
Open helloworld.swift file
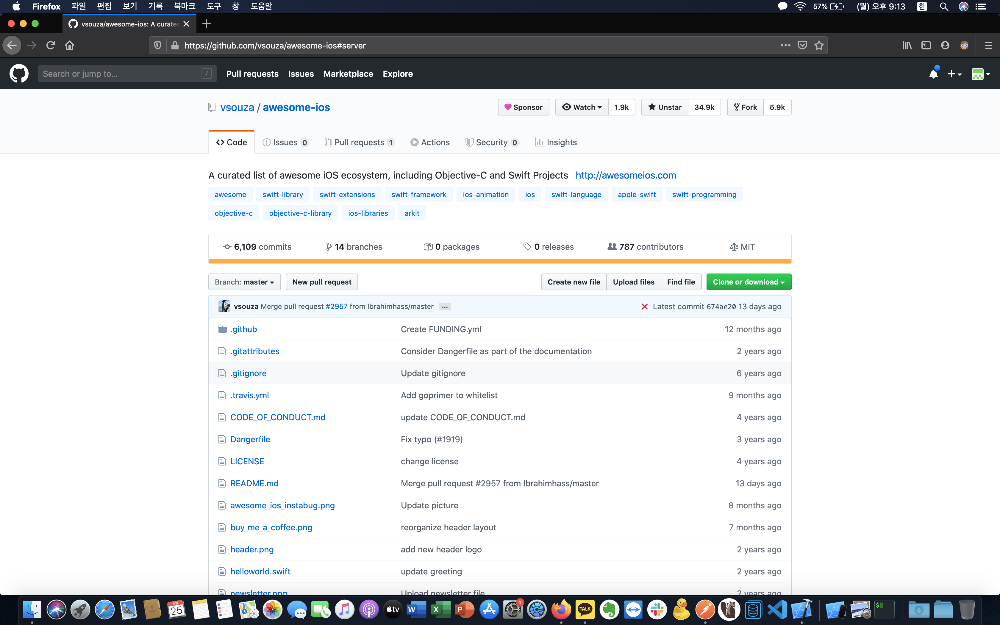coord(260,571)
